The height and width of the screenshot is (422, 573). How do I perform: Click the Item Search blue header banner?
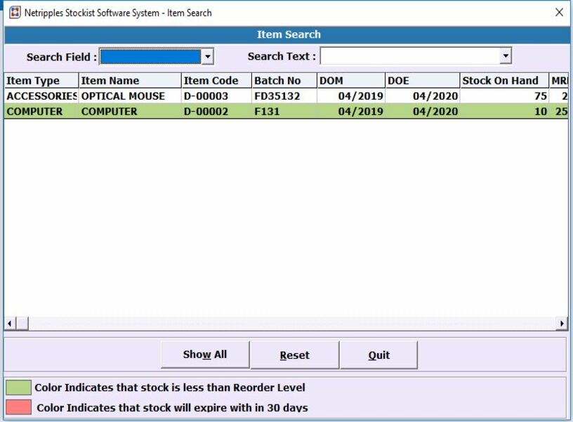pyautogui.click(x=289, y=34)
